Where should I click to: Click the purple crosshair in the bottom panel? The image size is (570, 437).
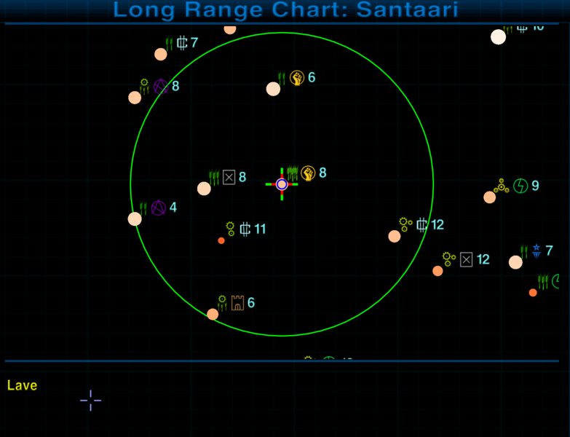tap(91, 400)
